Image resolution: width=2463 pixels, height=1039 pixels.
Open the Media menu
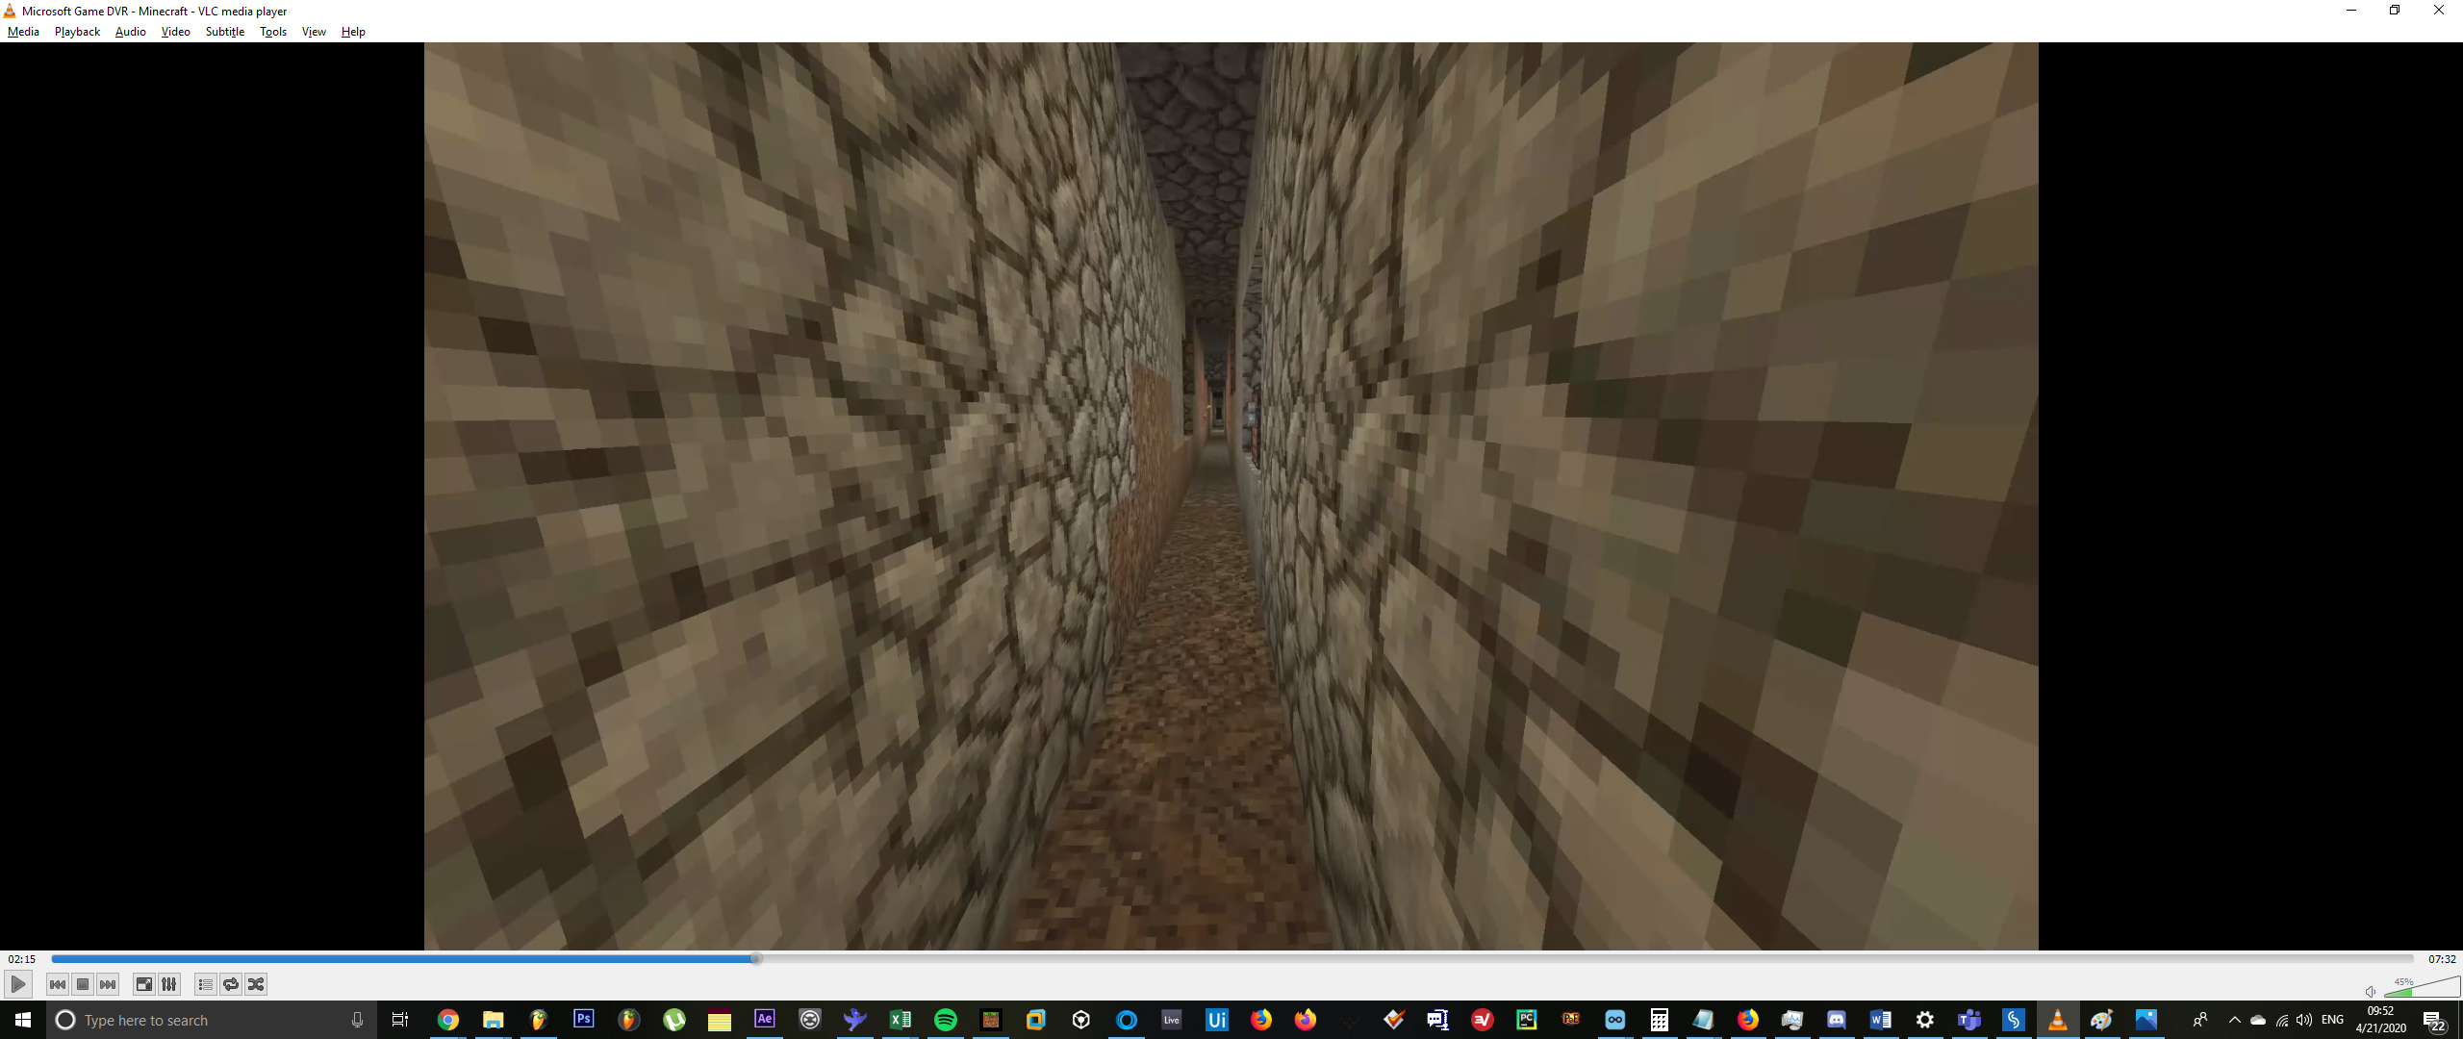[x=23, y=32]
